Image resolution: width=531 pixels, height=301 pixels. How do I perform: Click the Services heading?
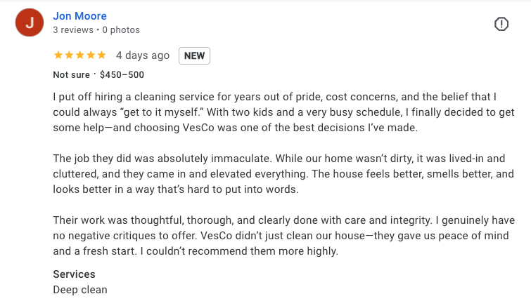coord(74,274)
